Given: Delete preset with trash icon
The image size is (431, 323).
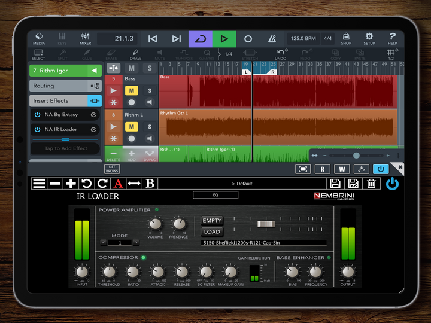Looking at the screenshot, I should 371,184.
